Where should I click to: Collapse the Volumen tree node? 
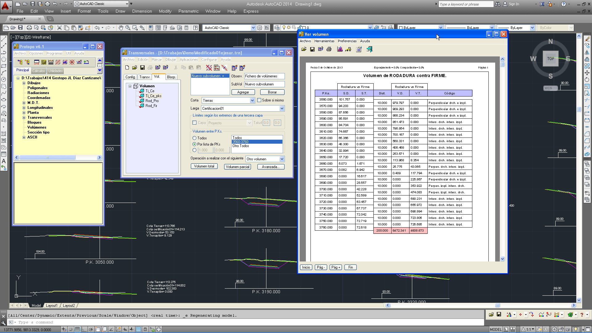click(130, 86)
